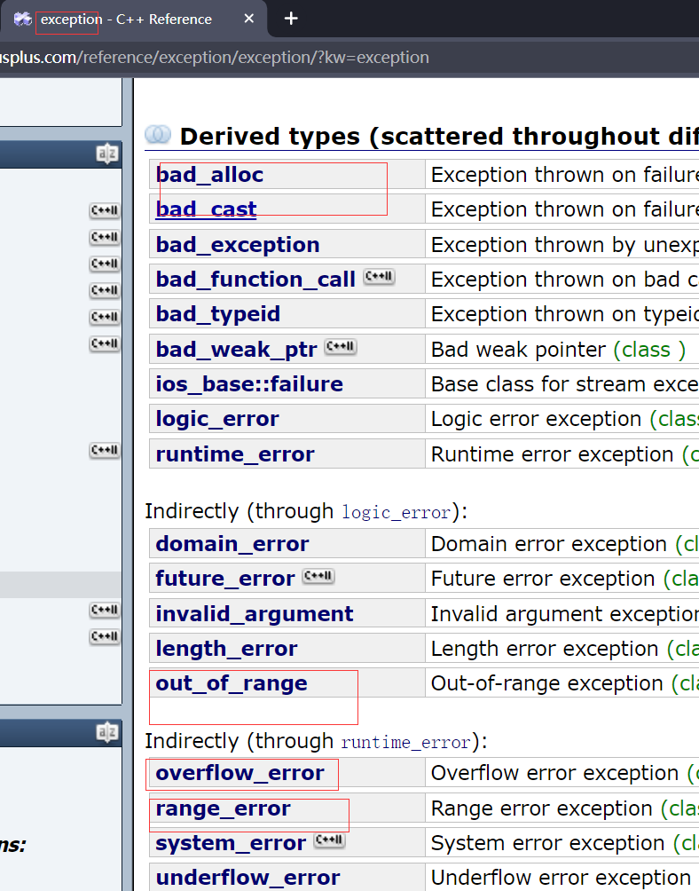Click the C++11 badge beside system_error
This screenshot has height=891, width=699.
[329, 840]
